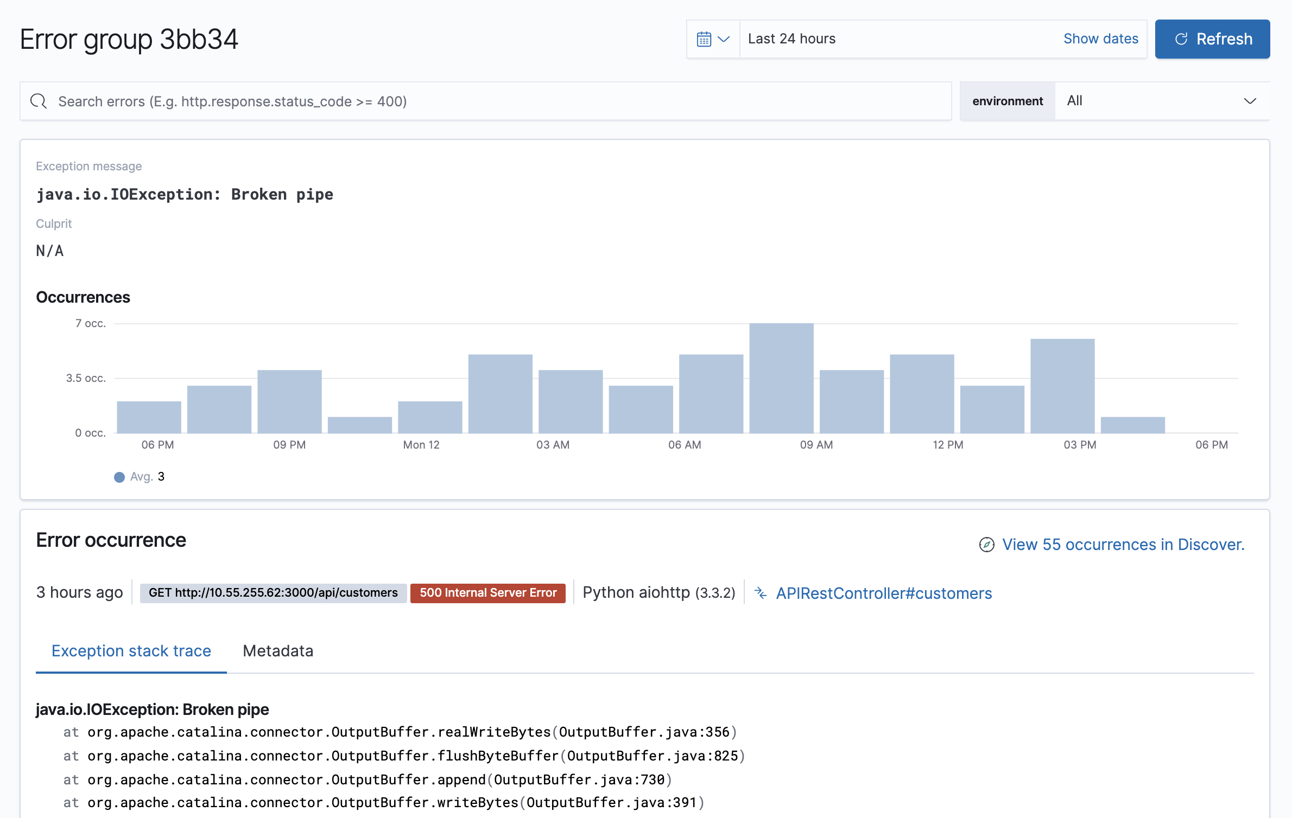Select the Exception stack trace tab
The height and width of the screenshot is (818, 1292).
pyautogui.click(x=131, y=651)
